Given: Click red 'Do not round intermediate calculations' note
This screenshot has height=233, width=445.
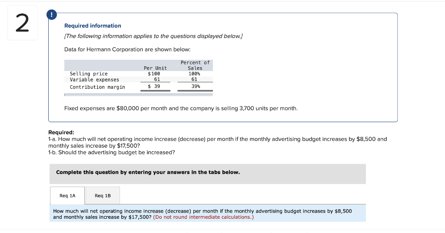Looking at the screenshot, I should click(203, 217).
